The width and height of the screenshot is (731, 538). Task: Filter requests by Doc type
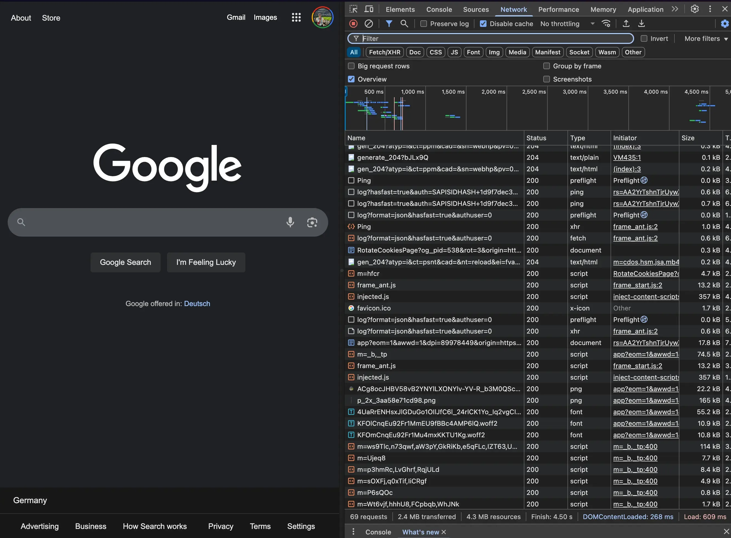(415, 52)
